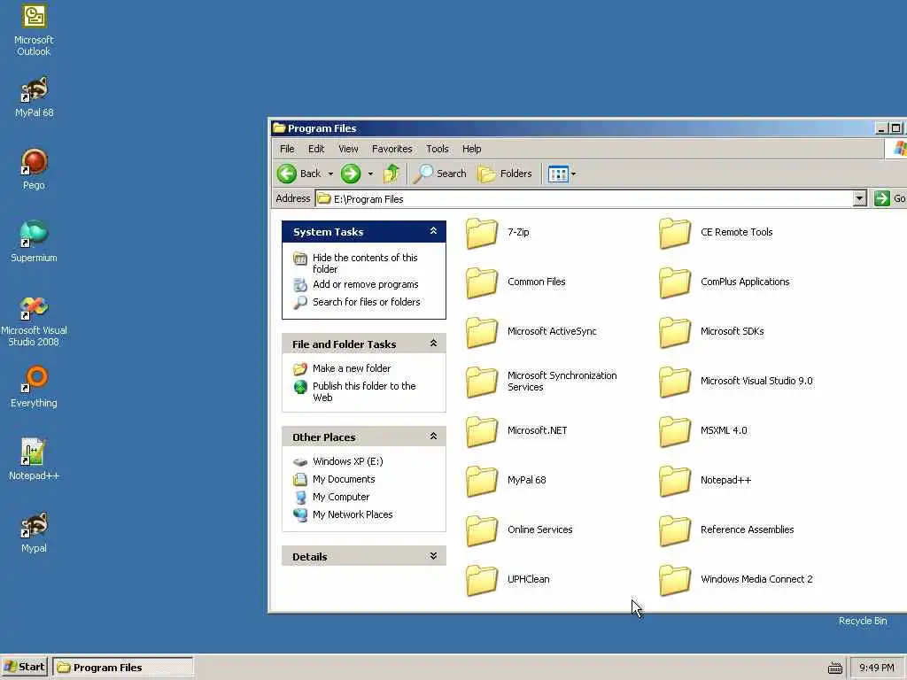Expand the Address bar dropdown list
Viewport: 907px width, 680px height.
859,199
